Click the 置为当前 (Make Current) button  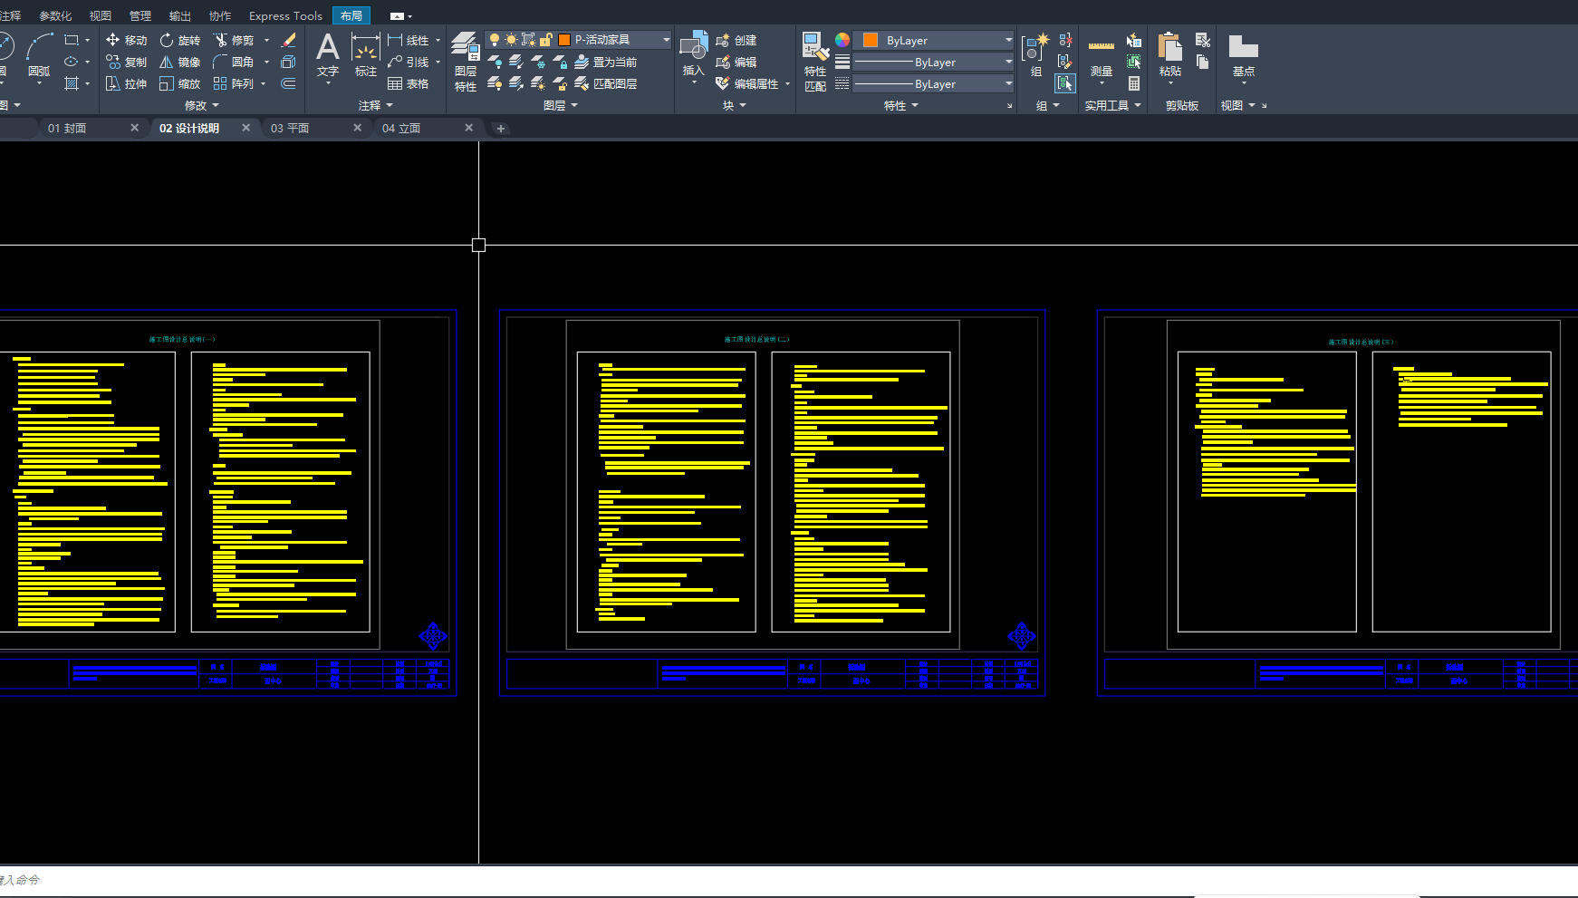tap(606, 62)
